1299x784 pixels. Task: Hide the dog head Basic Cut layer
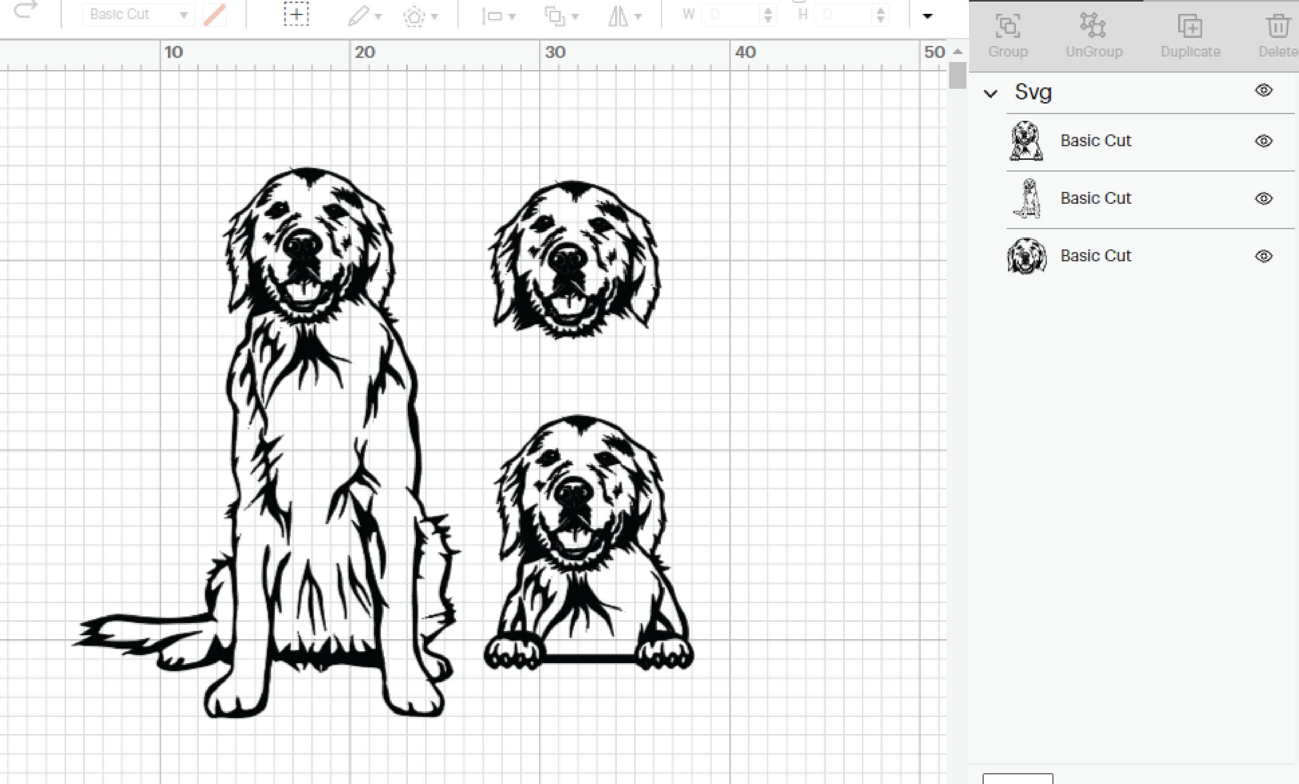[1263, 256]
